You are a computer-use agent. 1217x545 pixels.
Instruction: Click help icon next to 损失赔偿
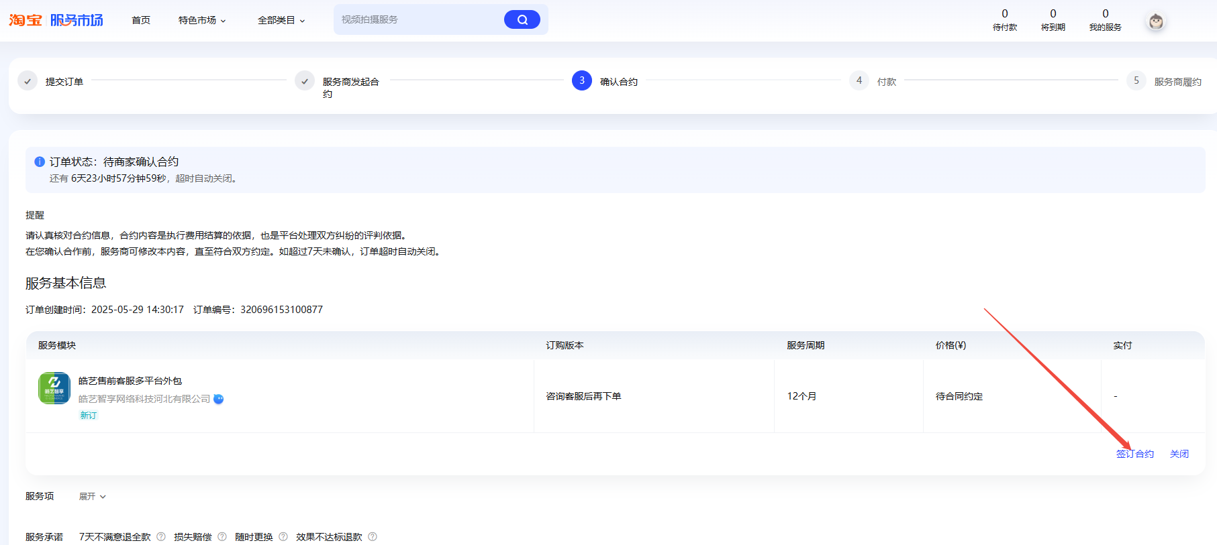pos(222,537)
